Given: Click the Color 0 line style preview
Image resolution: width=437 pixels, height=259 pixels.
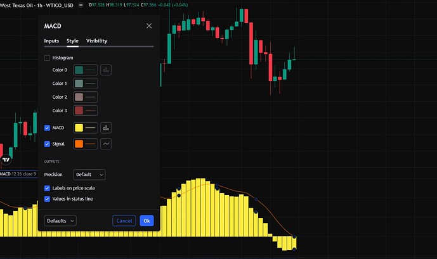Looking at the screenshot, I should point(90,70).
